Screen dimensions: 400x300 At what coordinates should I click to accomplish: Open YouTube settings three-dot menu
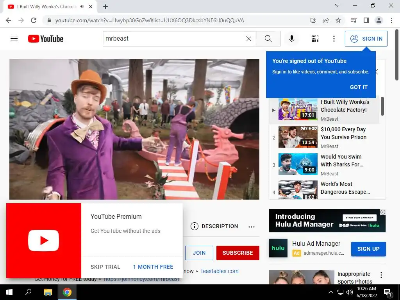tap(334, 39)
